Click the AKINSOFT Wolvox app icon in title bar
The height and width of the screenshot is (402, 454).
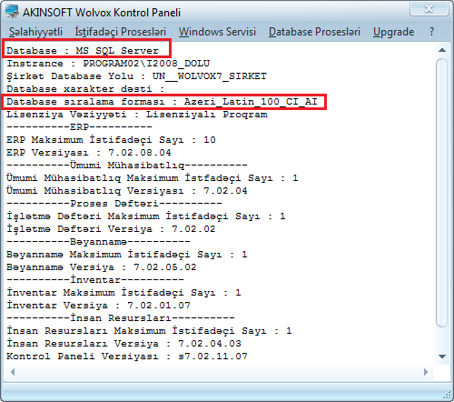pyautogui.click(x=12, y=12)
